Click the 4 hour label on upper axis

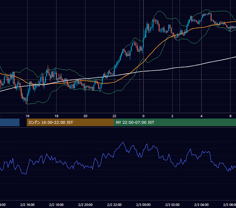[x=201, y=116]
